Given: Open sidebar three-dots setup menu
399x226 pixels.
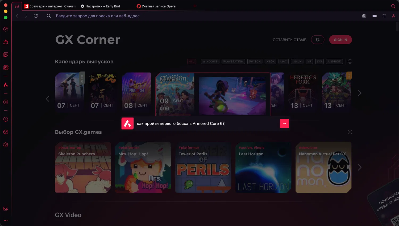Looking at the screenshot, I should click(6, 220).
